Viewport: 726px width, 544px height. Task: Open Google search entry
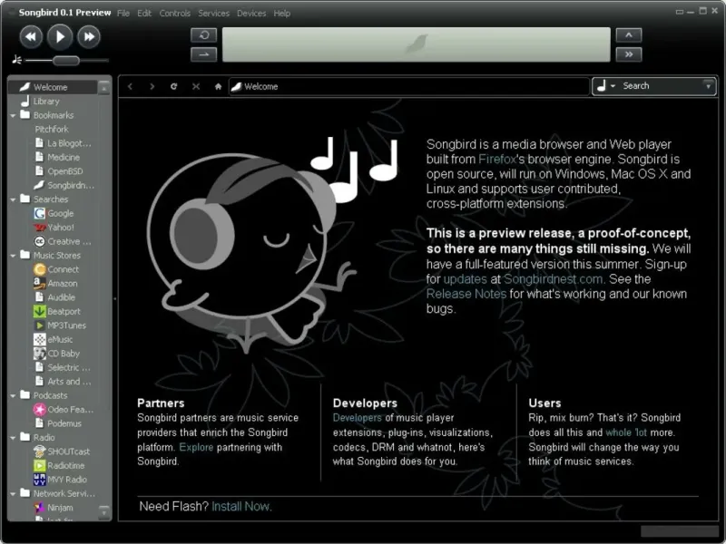54,213
